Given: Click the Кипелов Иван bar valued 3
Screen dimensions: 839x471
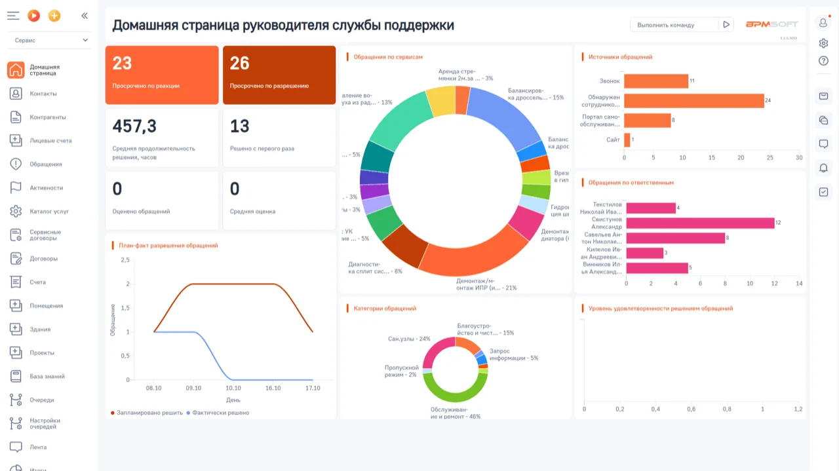Looking at the screenshot, I should pos(645,253).
